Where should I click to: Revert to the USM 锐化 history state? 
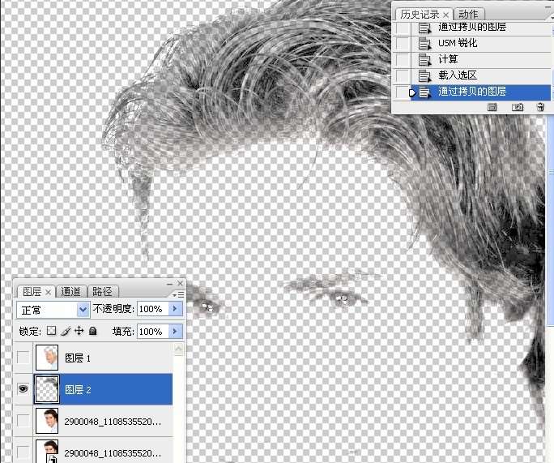click(x=458, y=43)
